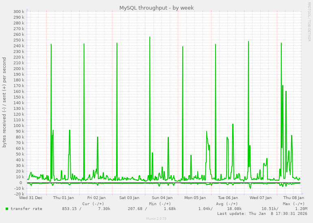This screenshot has height=223, width=313.
Task: Click the current sent value '7.30k'
Action: click(x=104, y=209)
